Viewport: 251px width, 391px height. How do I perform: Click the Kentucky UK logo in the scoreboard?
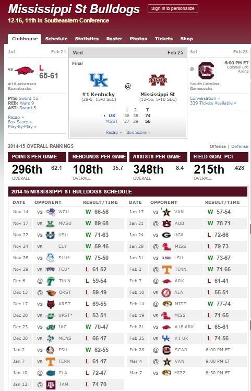(98, 80)
